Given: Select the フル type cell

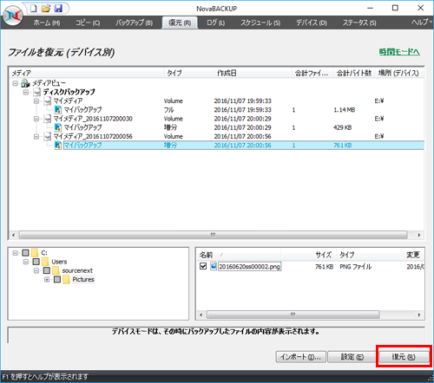Looking at the screenshot, I should click(x=169, y=110).
